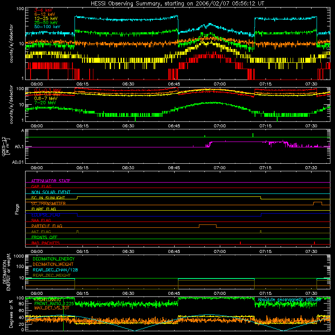Click the raised PARTICLE_FLAG step segment
The image size is (335, 335).
208,225
